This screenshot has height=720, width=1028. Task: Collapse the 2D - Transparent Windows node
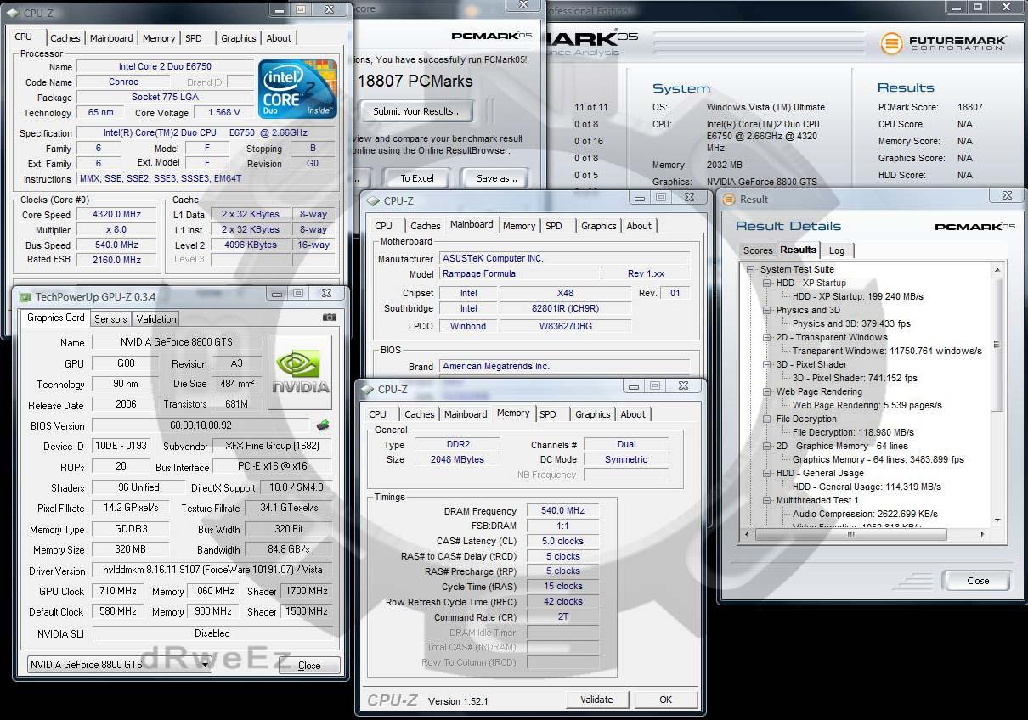[x=766, y=337]
